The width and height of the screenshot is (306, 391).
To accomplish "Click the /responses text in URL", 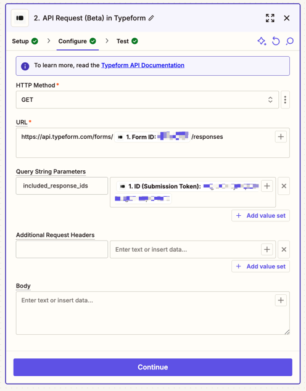I will coord(207,137).
